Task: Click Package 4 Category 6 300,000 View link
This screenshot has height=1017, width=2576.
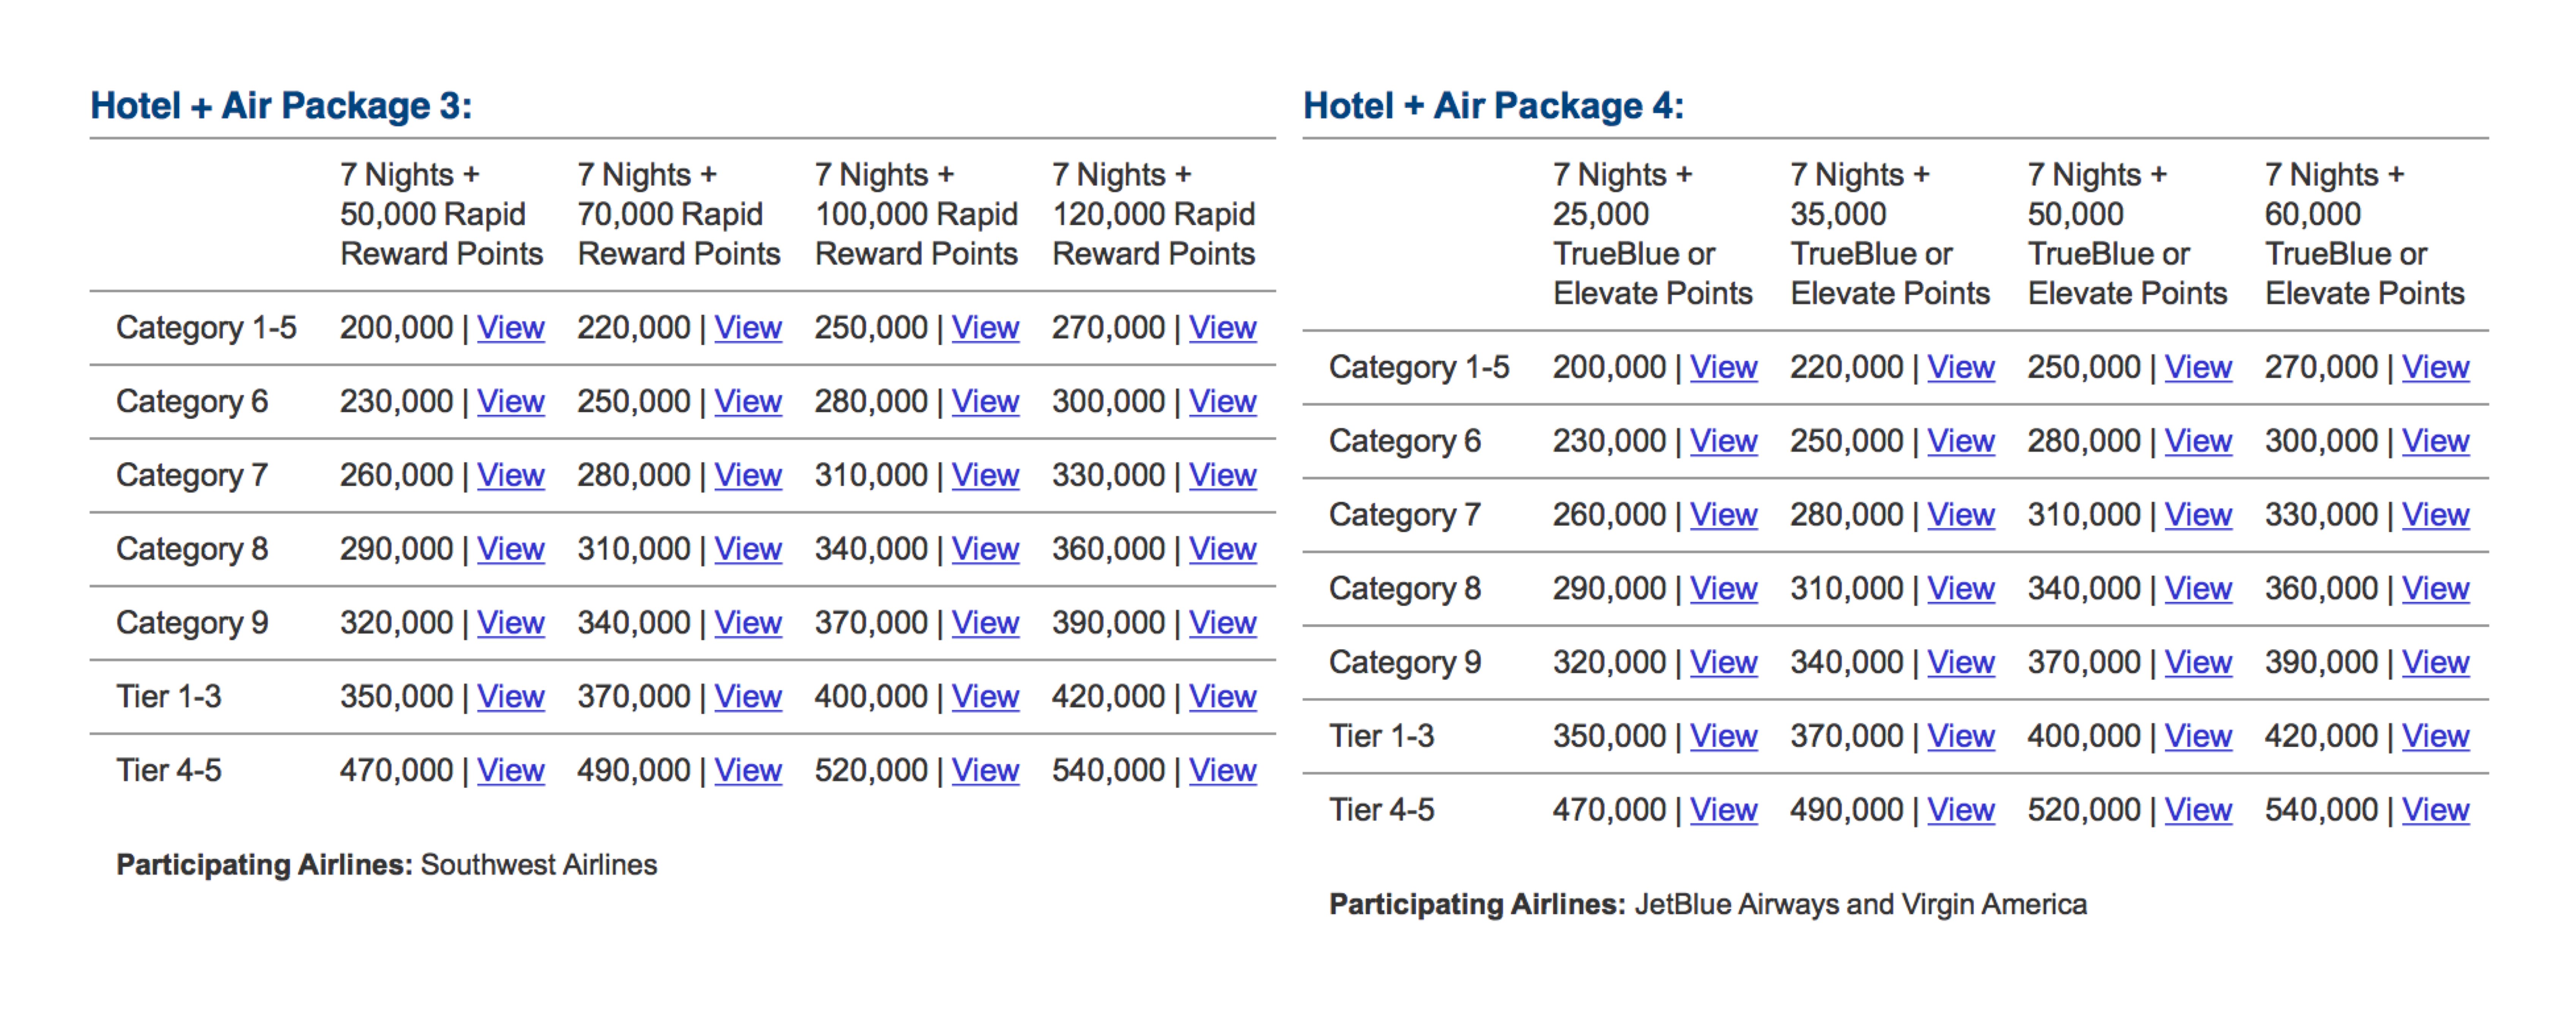Action: click(2435, 442)
